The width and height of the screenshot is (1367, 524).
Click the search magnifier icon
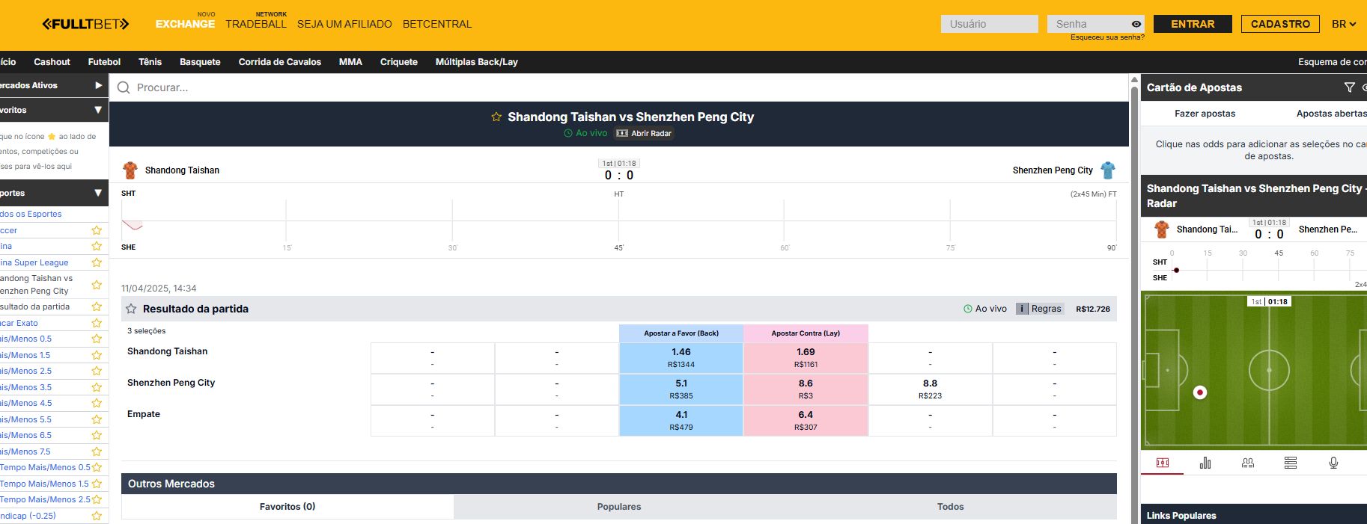[124, 87]
